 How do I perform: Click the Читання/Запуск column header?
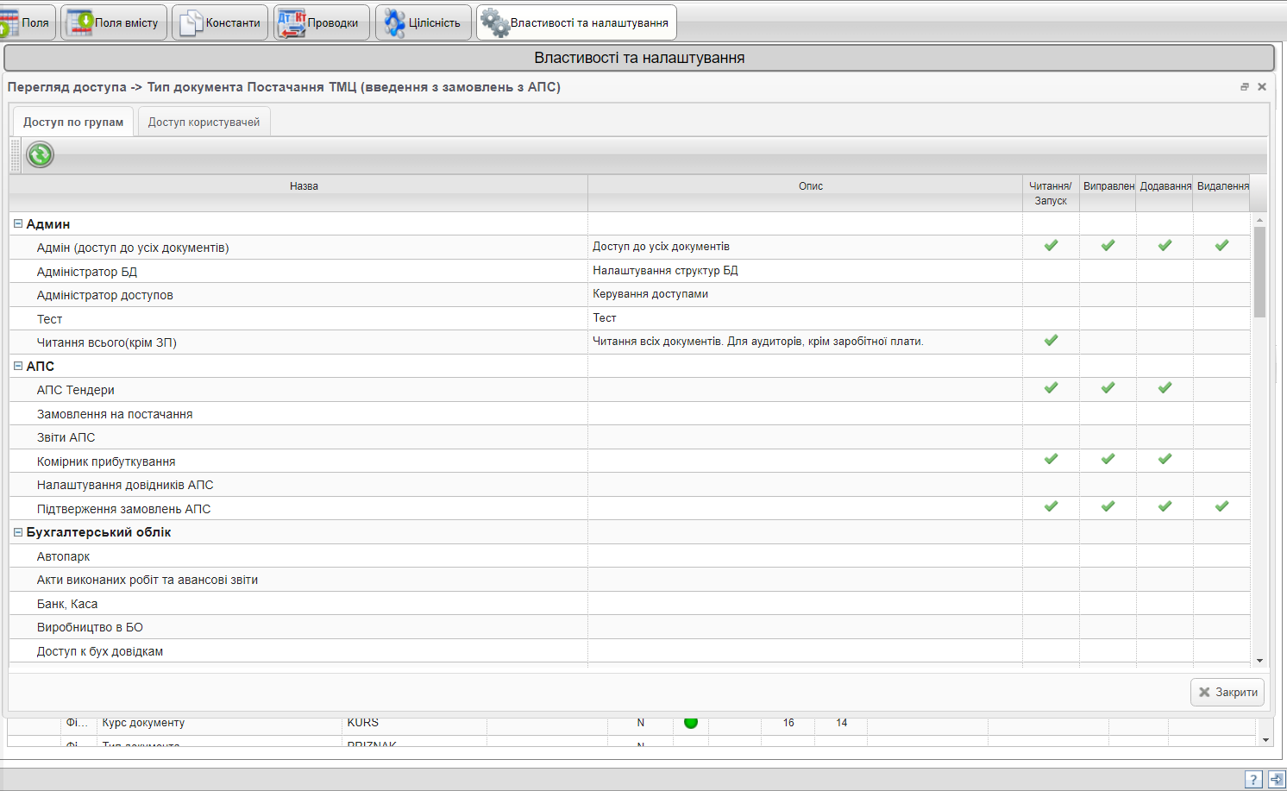(1051, 193)
